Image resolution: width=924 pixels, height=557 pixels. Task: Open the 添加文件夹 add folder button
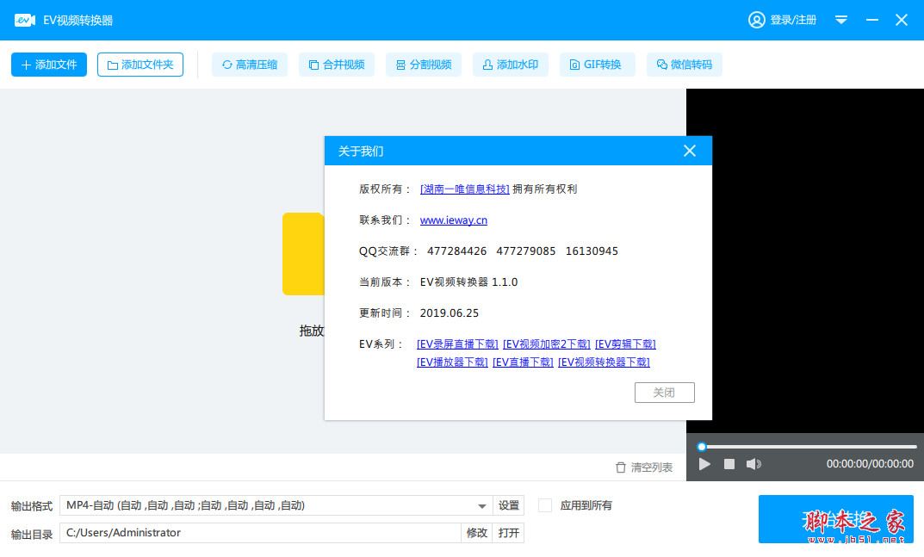pyautogui.click(x=140, y=64)
